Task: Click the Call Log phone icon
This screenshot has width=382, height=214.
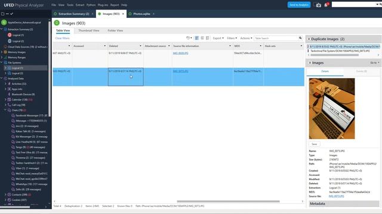Action: point(10,105)
